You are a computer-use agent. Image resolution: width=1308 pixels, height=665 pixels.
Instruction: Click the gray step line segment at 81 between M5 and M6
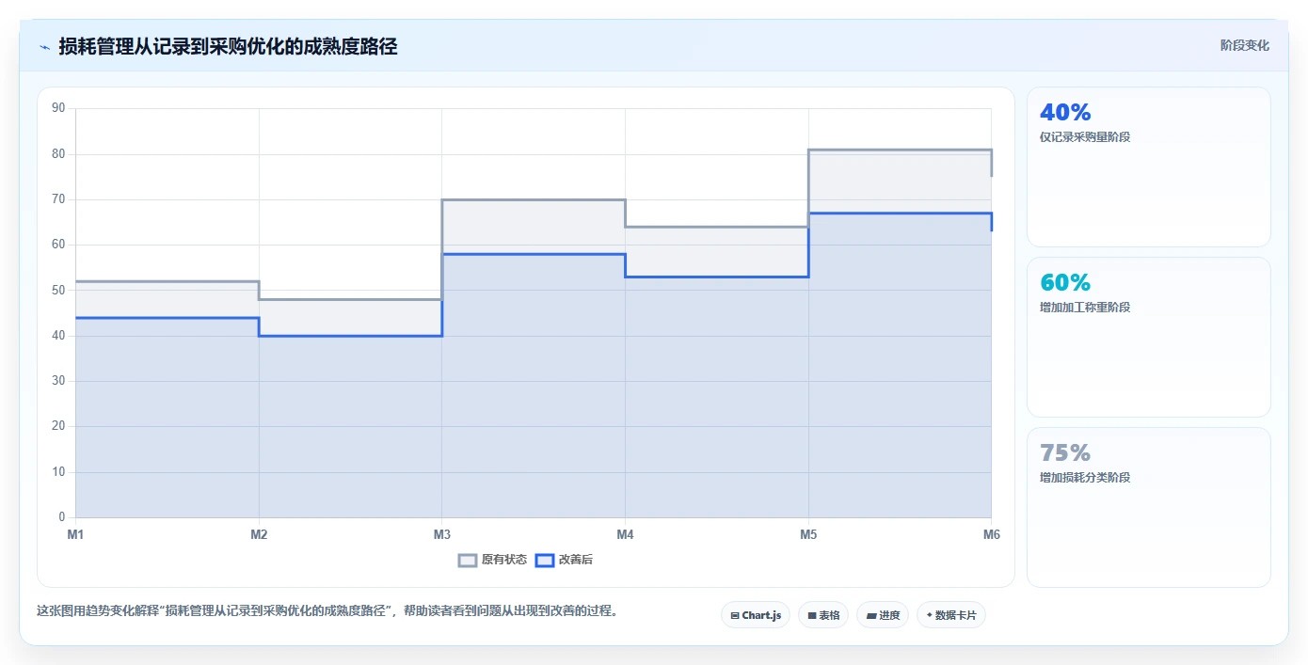click(900, 150)
